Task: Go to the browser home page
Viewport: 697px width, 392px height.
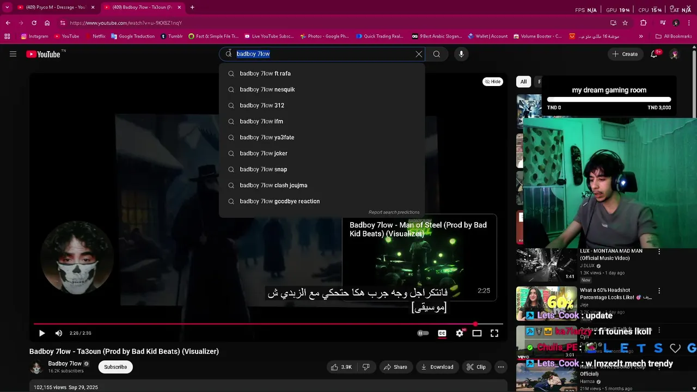Action: coord(47,23)
